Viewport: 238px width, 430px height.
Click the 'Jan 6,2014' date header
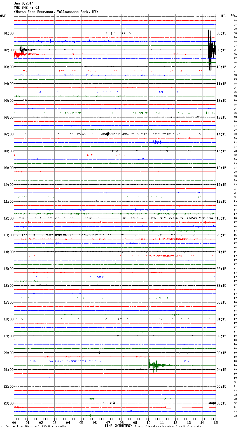point(24,3)
